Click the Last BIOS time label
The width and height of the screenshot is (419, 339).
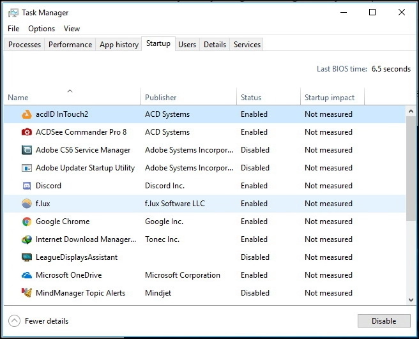(x=342, y=69)
